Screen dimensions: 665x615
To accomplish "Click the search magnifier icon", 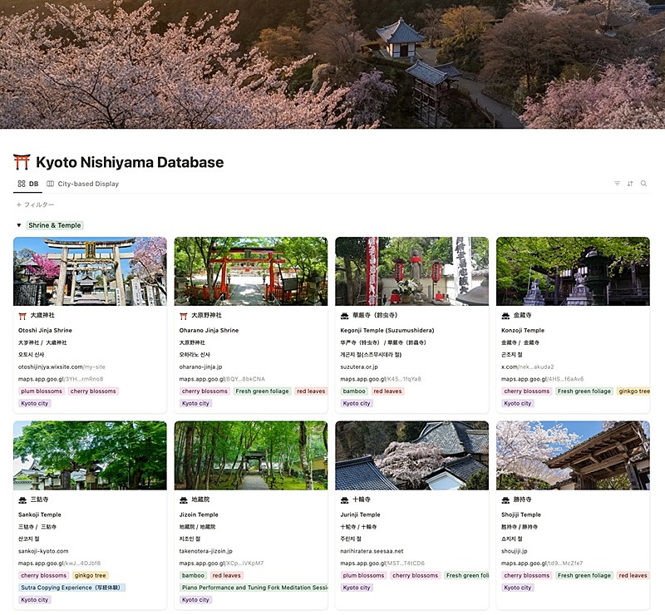I will (x=643, y=184).
